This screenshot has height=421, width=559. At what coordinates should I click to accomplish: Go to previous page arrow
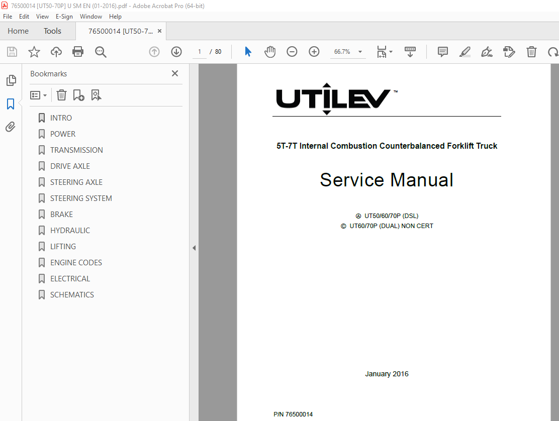(154, 52)
